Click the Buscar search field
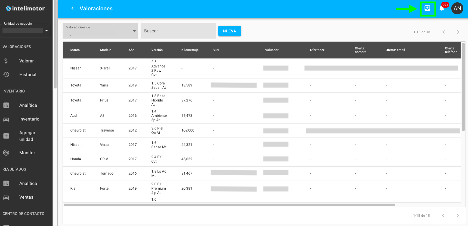 pyautogui.click(x=178, y=31)
